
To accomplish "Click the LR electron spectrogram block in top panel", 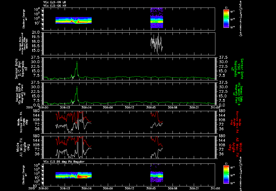I will point(74,20).
